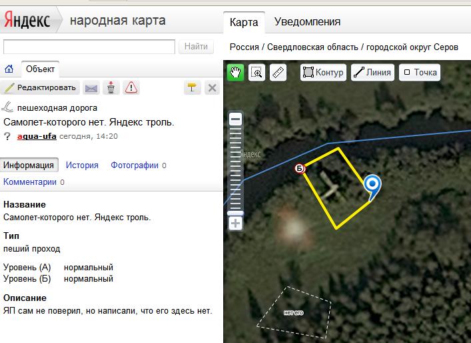Click народная карта title link
The height and width of the screenshot is (343, 471).
117,21
